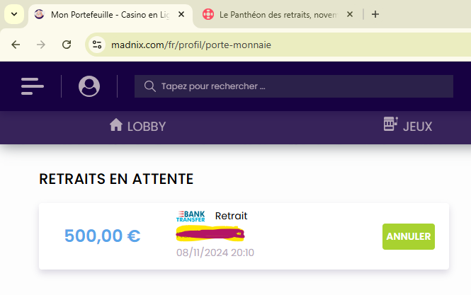Open the JEUX navigation link
The width and height of the screenshot is (471, 295).
pyautogui.click(x=417, y=127)
